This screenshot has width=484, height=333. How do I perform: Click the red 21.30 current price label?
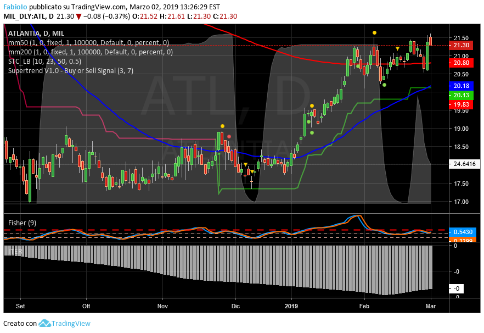click(x=461, y=46)
